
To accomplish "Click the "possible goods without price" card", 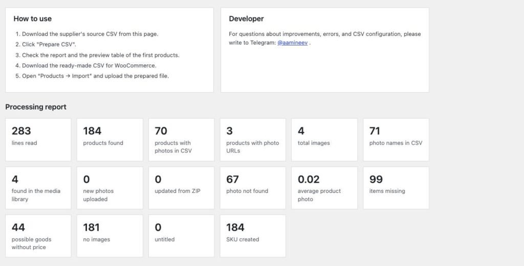I will [x=38, y=236].
